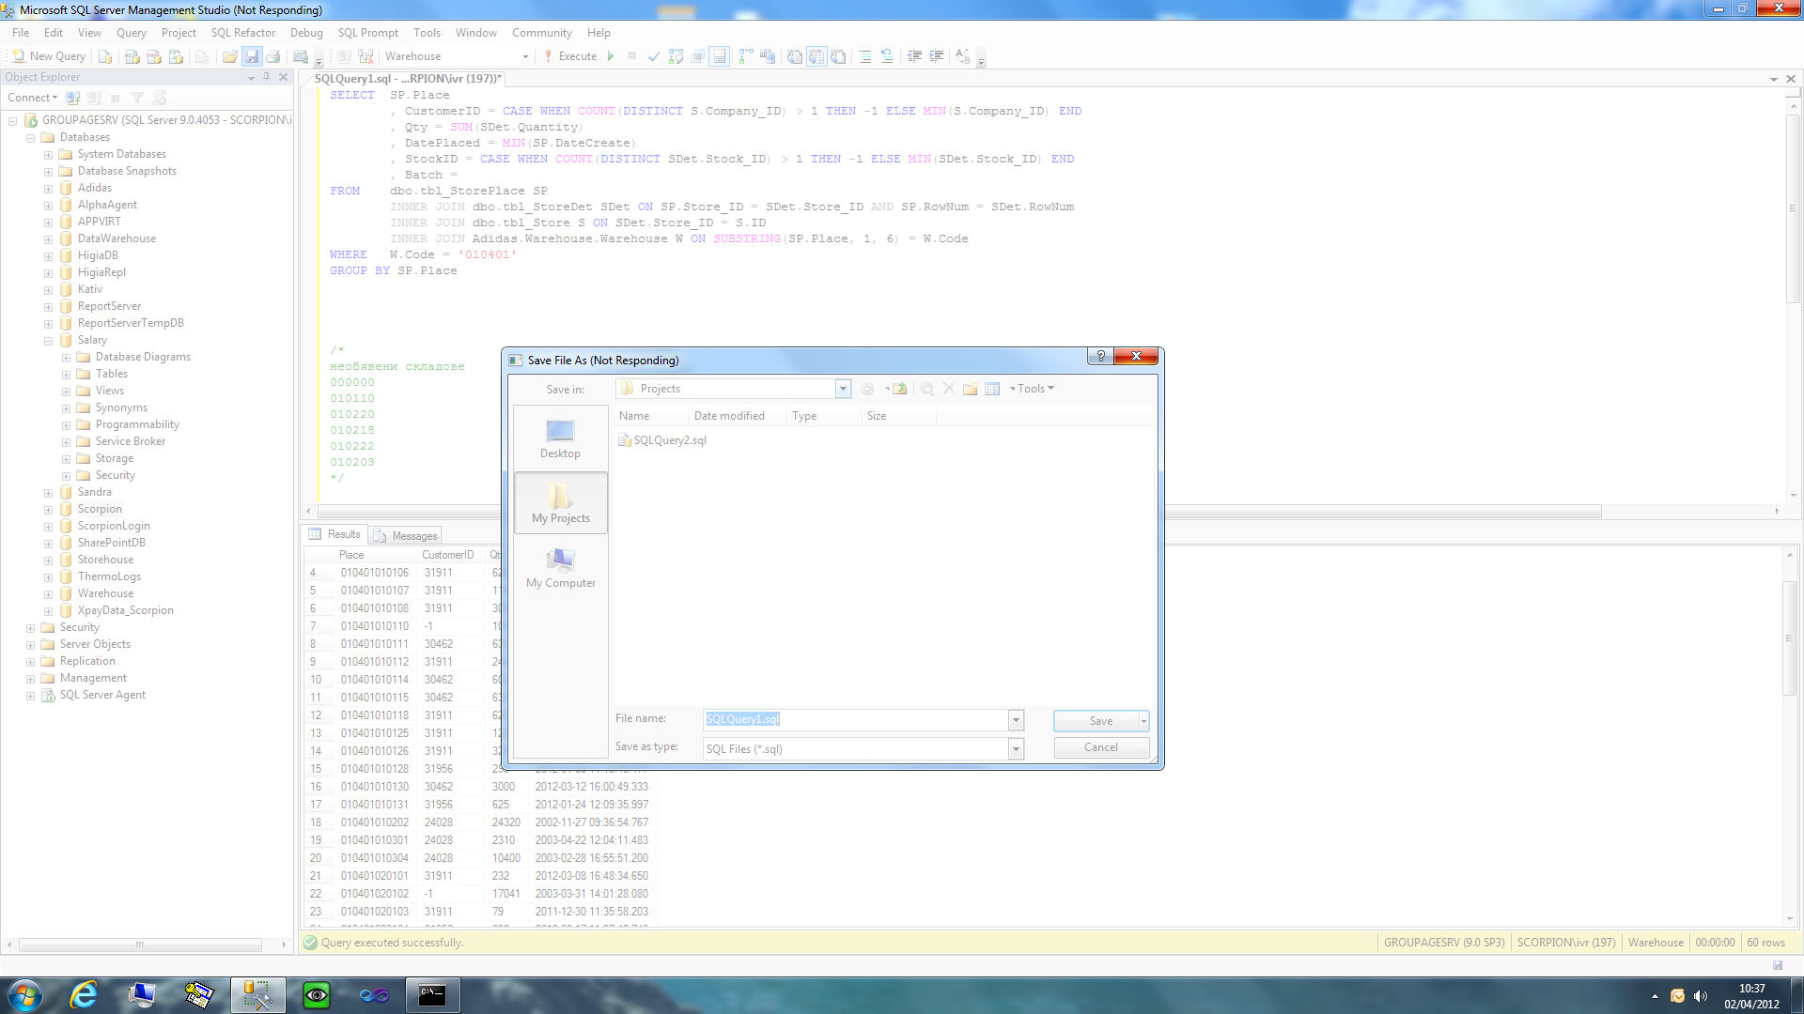Select My Computer in the Save dialog sidebar
The width and height of the screenshot is (1804, 1014).
560,568
